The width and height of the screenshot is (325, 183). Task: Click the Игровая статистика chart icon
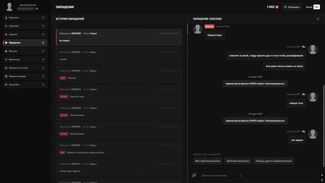(x=6, y=68)
